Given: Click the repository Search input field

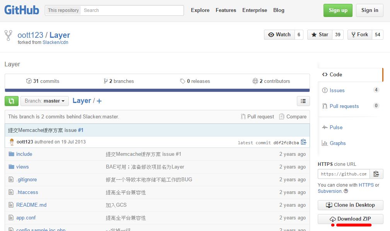Looking at the screenshot, I should click(x=132, y=10).
